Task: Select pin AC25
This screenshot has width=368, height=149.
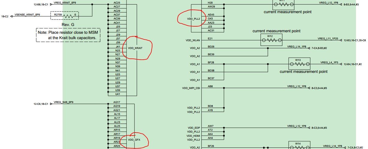Action: [117, 2]
